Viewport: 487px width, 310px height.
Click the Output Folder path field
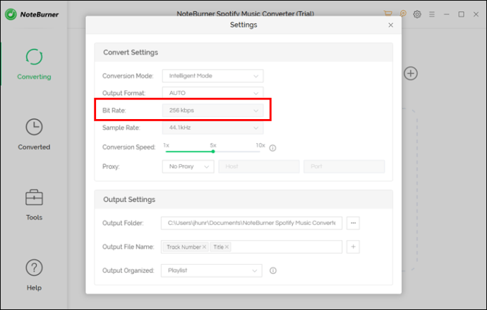point(251,223)
